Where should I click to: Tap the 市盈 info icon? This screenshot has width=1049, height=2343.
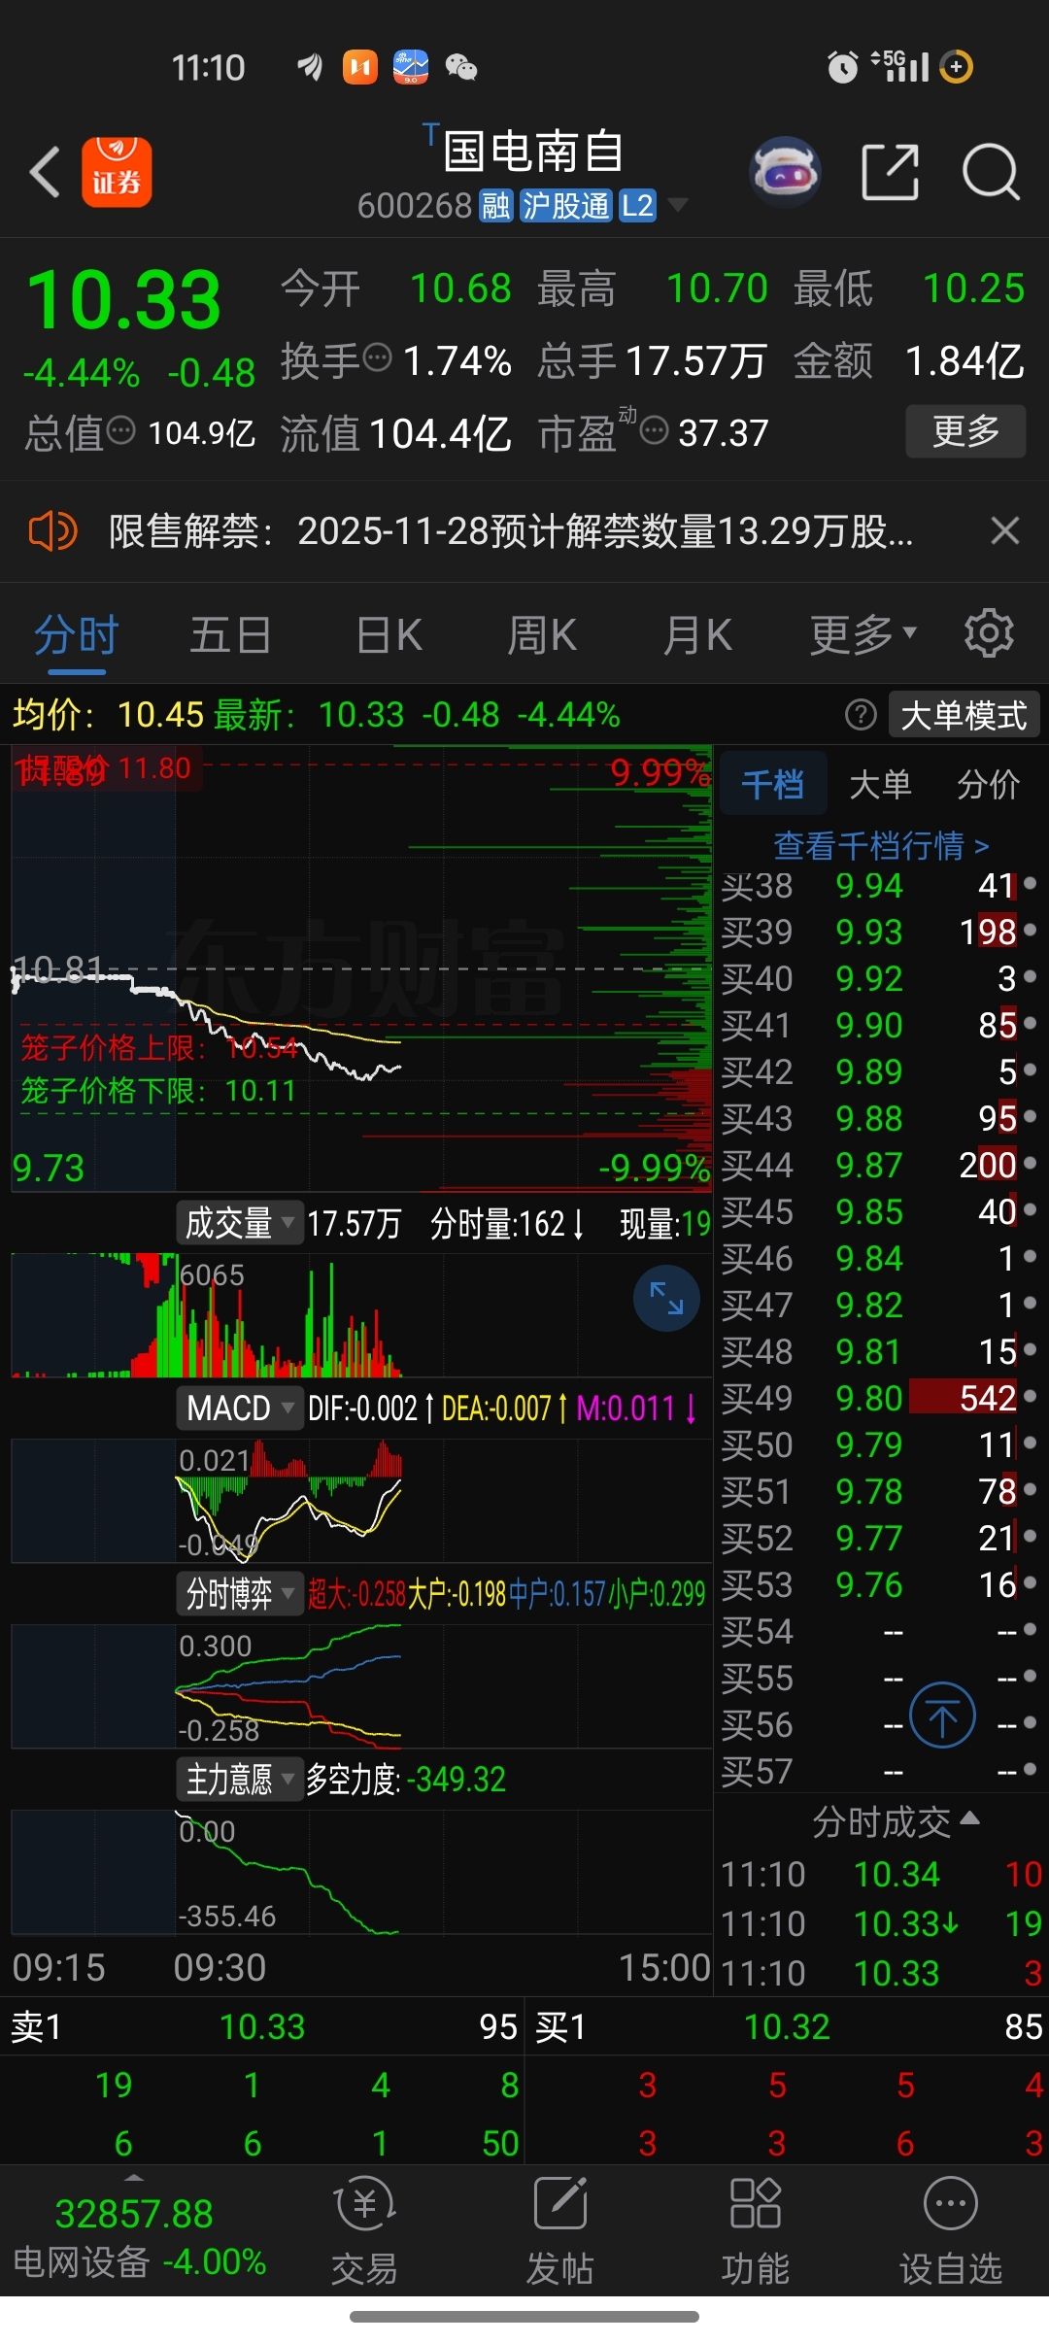(x=655, y=429)
